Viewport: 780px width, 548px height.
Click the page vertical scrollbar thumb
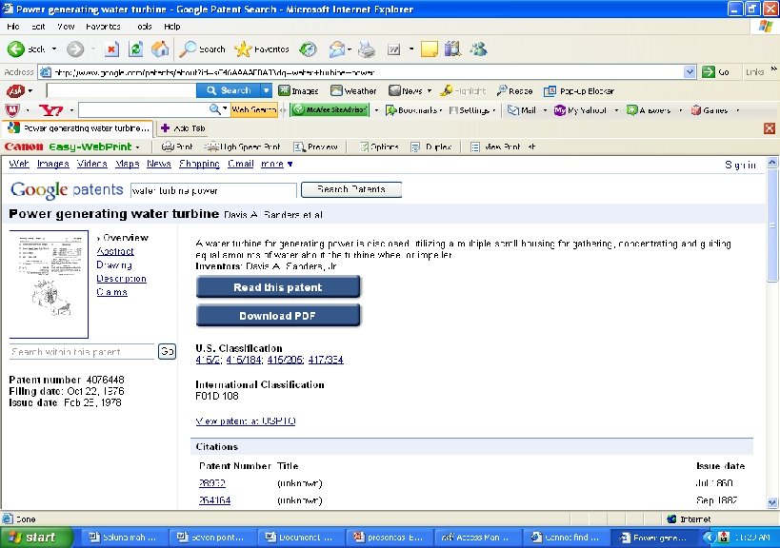(772, 225)
